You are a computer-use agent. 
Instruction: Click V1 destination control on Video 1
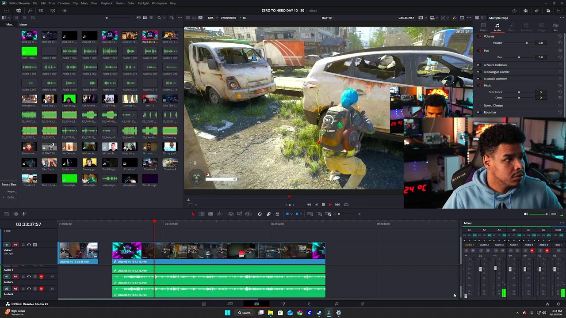[x=15, y=245]
